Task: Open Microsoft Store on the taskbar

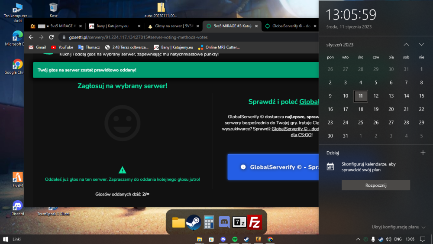Action: coord(211,239)
